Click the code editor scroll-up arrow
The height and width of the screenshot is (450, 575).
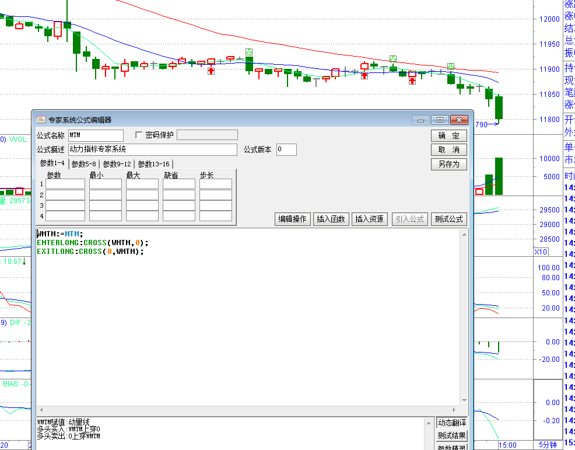464,233
